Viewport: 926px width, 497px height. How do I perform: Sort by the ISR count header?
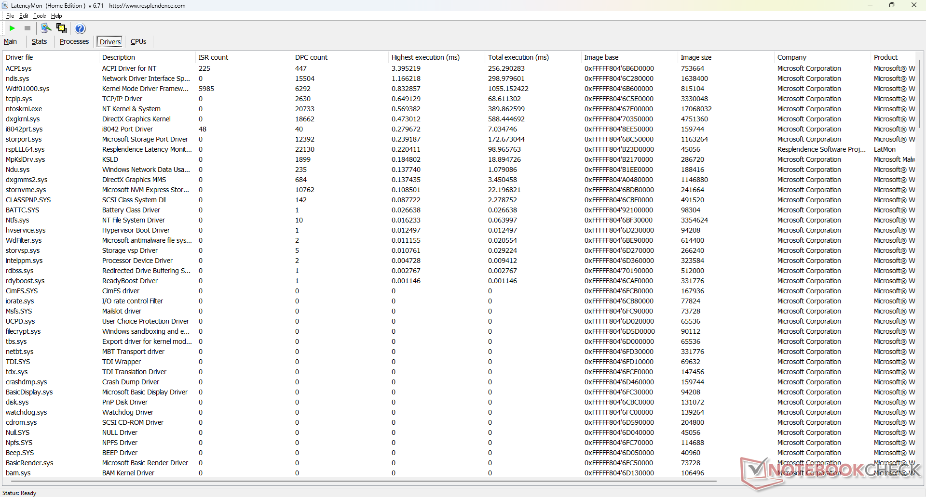point(213,57)
